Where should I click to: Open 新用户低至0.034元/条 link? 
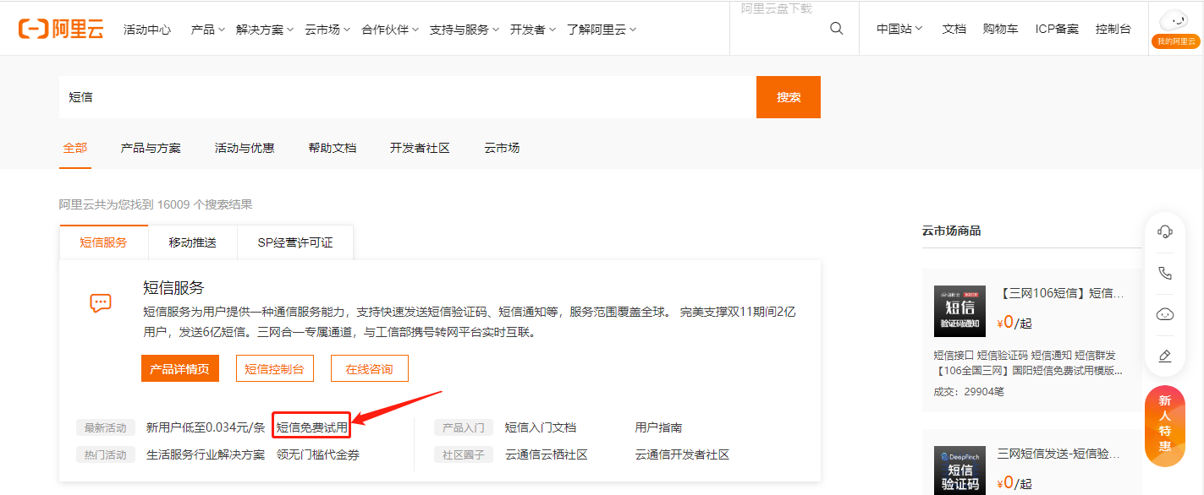206,427
